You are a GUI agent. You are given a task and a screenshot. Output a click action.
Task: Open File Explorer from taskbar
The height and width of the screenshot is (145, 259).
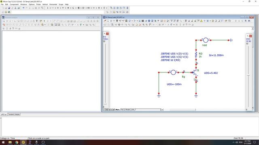point(10,142)
